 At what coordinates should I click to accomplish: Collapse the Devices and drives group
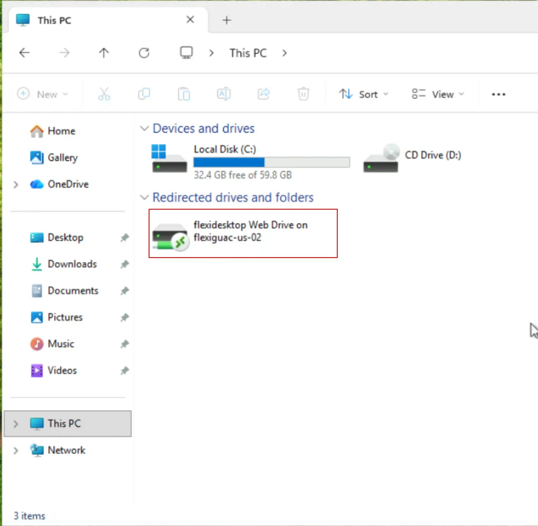(x=144, y=128)
